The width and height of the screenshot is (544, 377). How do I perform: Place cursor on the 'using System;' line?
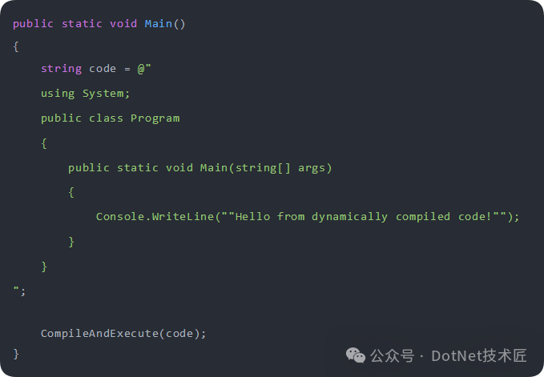pyautogui.click(x=85, y=94)
